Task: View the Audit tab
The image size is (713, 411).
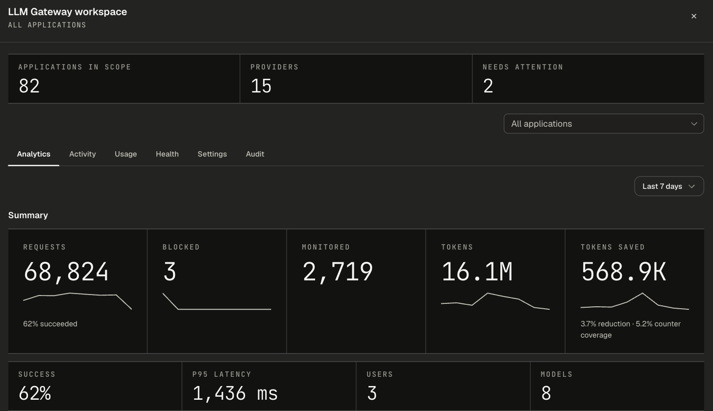Action: click(x=255, y=154)
